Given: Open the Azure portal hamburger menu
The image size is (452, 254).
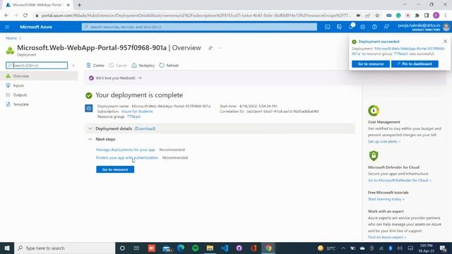Looking at the screenshot, I should tap(7, 27).
